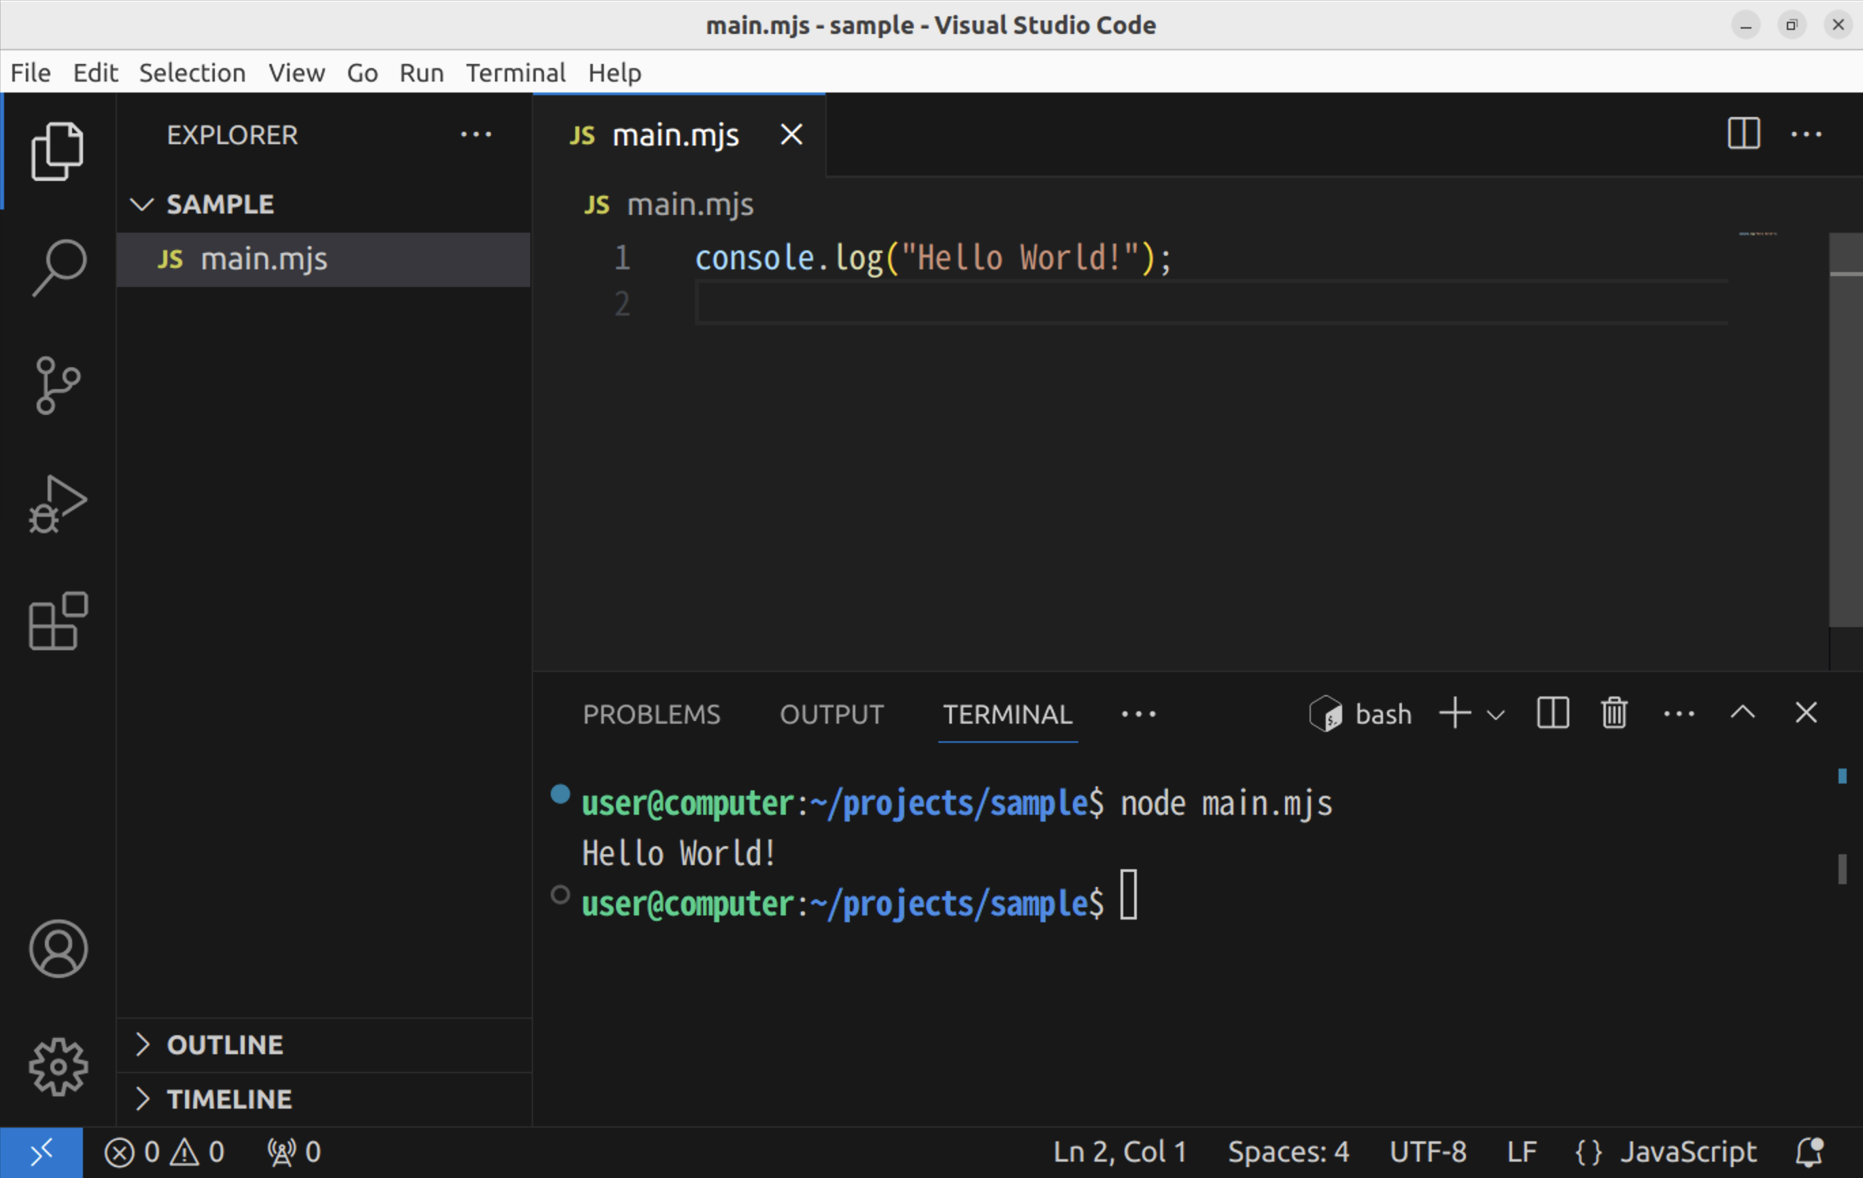Screen dimensions: 1863x1178
Task: Open the Terminal menu in menu bar
Action: (x=515, y=73)
